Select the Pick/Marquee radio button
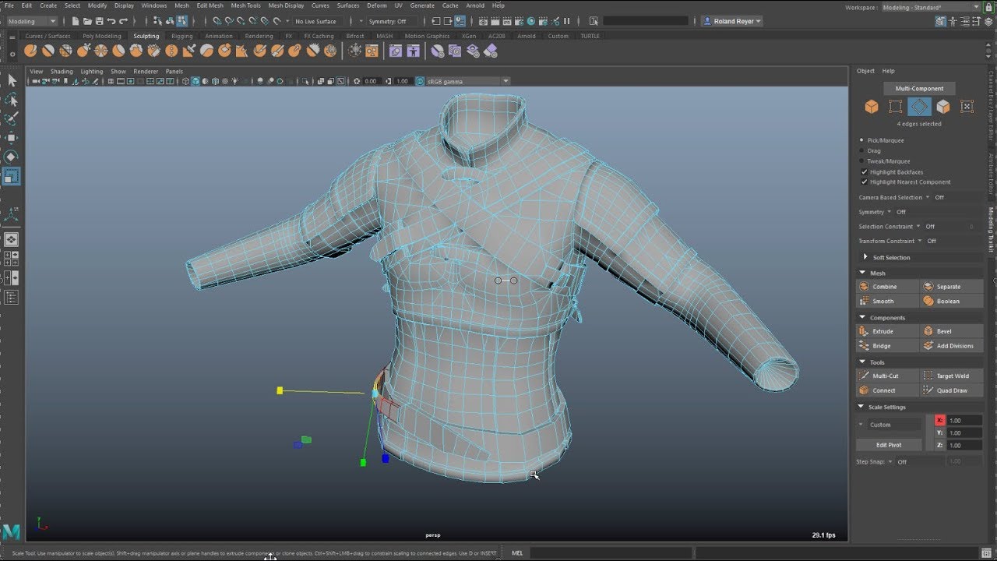997x561 pixels. pyautogui.click(x=861, y=140)
